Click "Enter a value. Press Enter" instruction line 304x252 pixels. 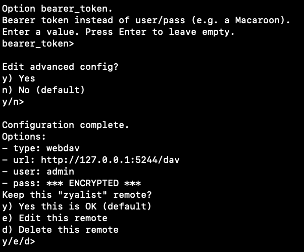coord(118,32)
